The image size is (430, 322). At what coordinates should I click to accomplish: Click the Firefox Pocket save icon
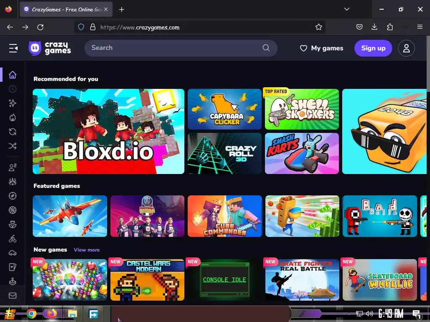tap(359, 27)
